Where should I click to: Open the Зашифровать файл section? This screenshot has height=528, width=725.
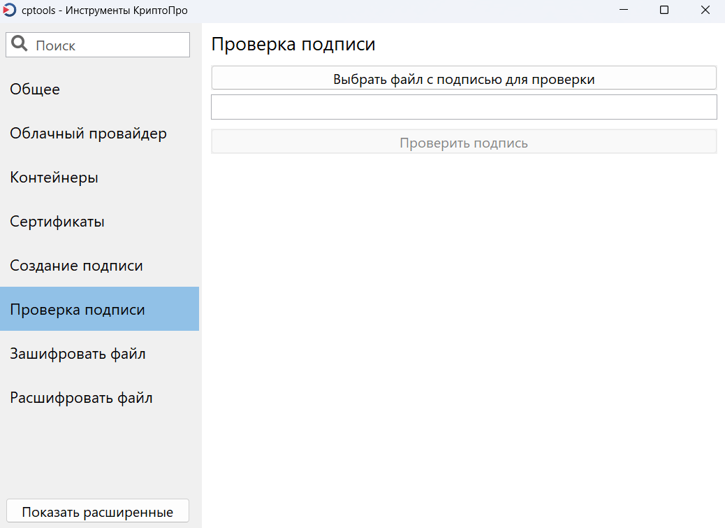[x=77, y=353]
